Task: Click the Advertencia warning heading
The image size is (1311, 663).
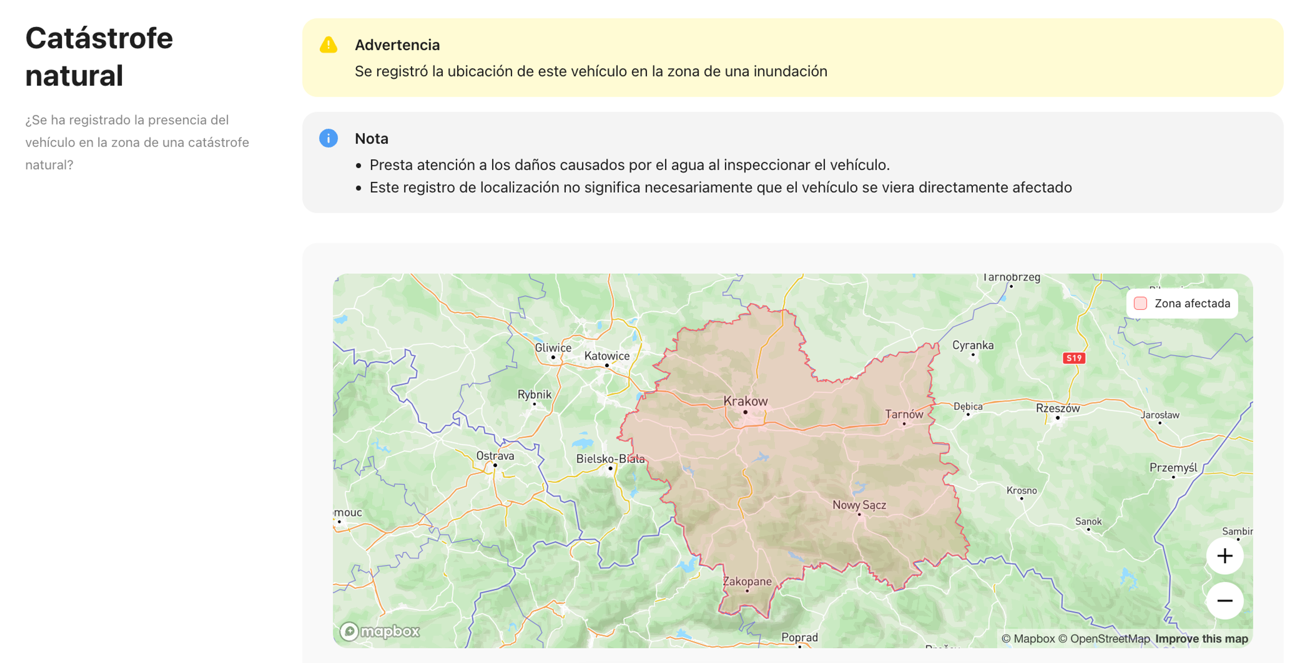Action: [x=397, y=45]
